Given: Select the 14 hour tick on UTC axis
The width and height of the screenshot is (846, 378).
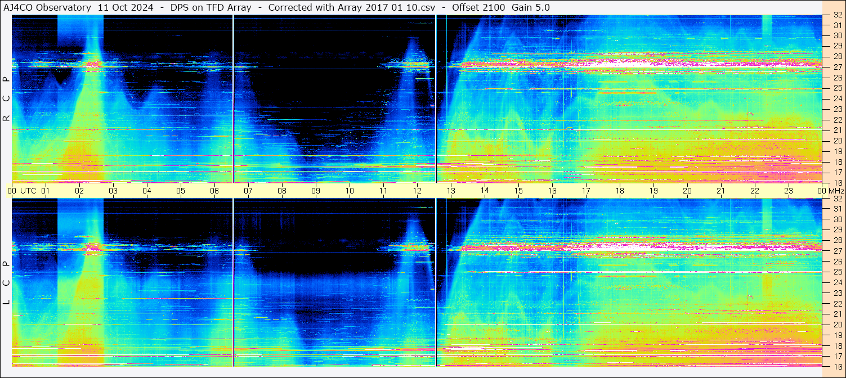Looking at the screenshot, I should click(485, 191).
